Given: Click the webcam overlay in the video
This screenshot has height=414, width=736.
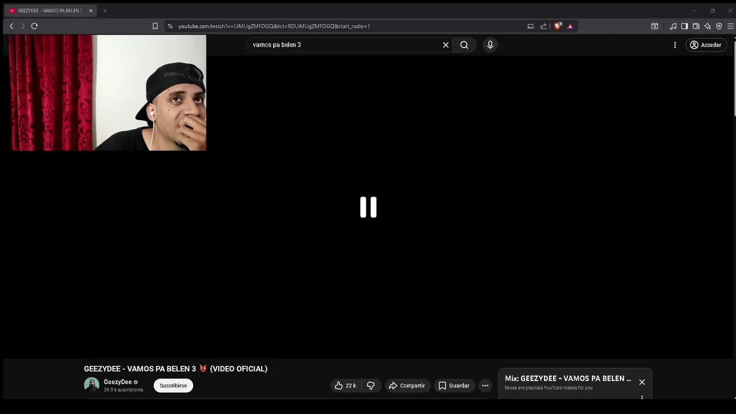Looking at the screenshot, I should [x=108, y=93].
